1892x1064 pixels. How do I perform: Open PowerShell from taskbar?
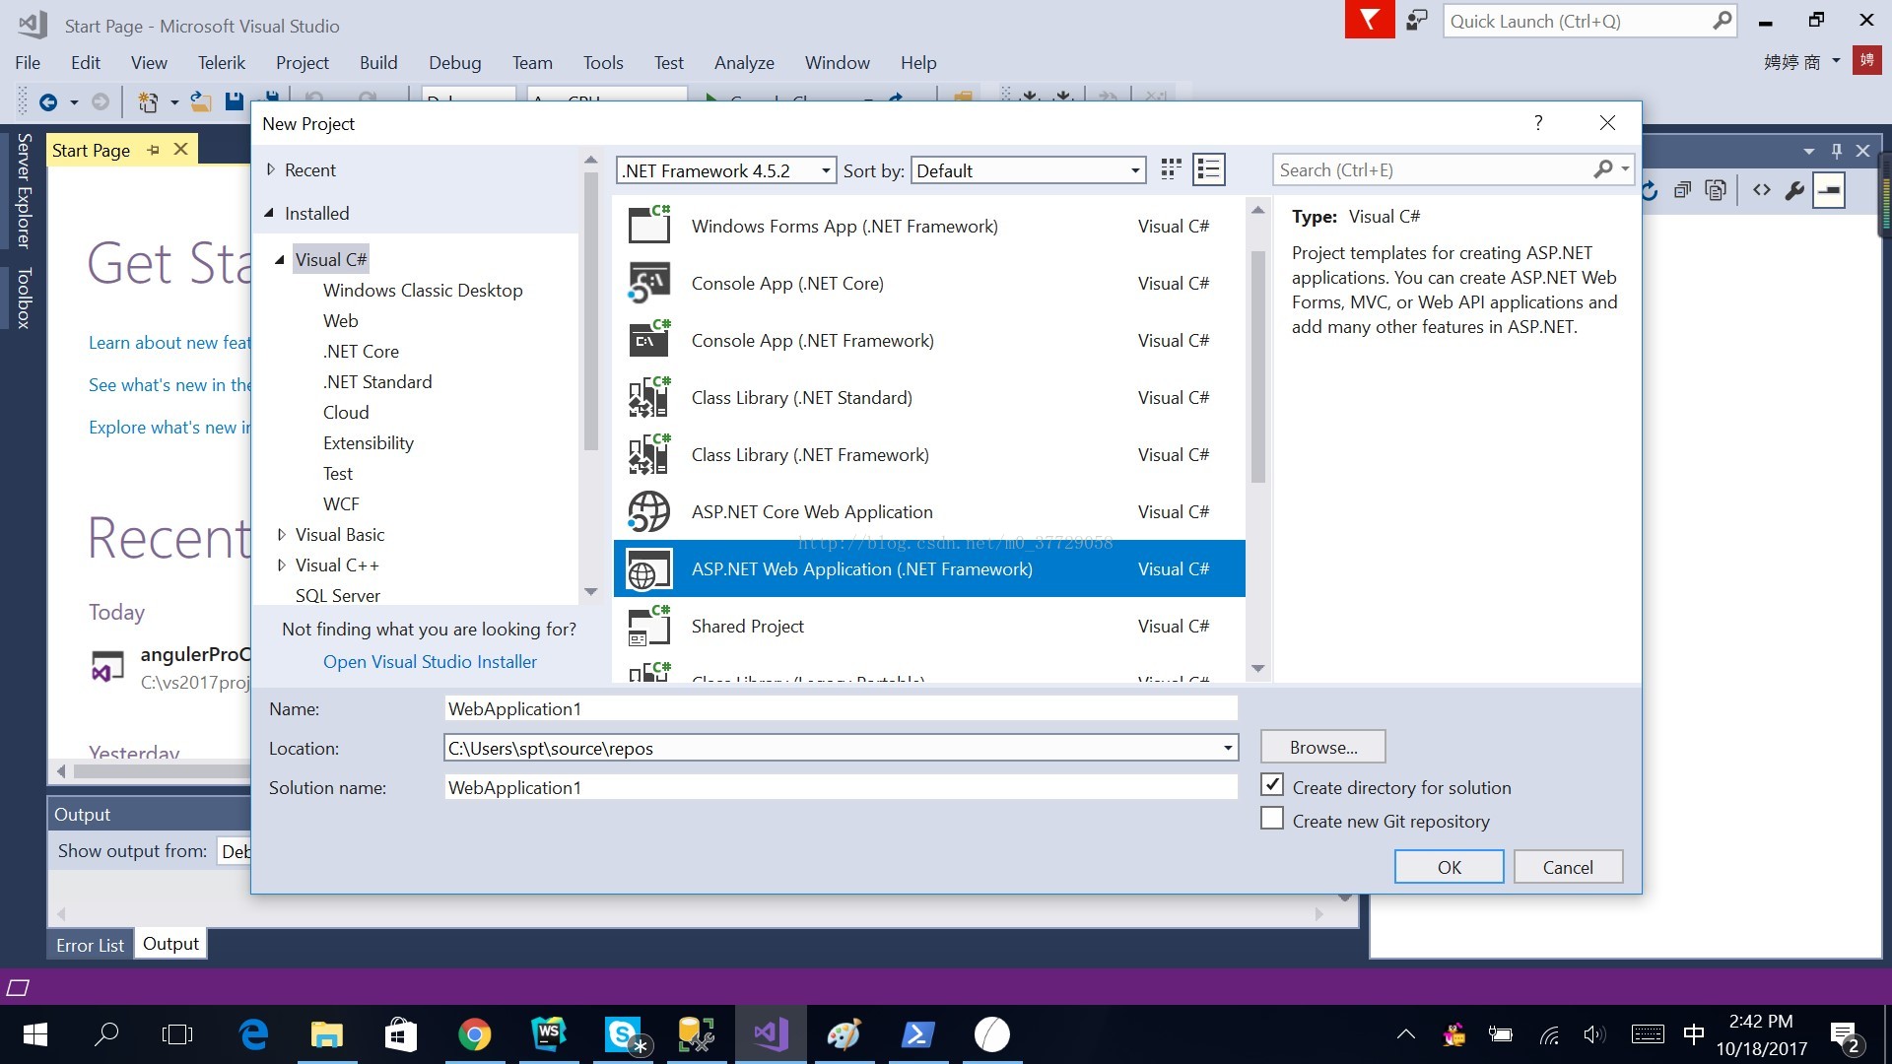(x=917, y=1034)
